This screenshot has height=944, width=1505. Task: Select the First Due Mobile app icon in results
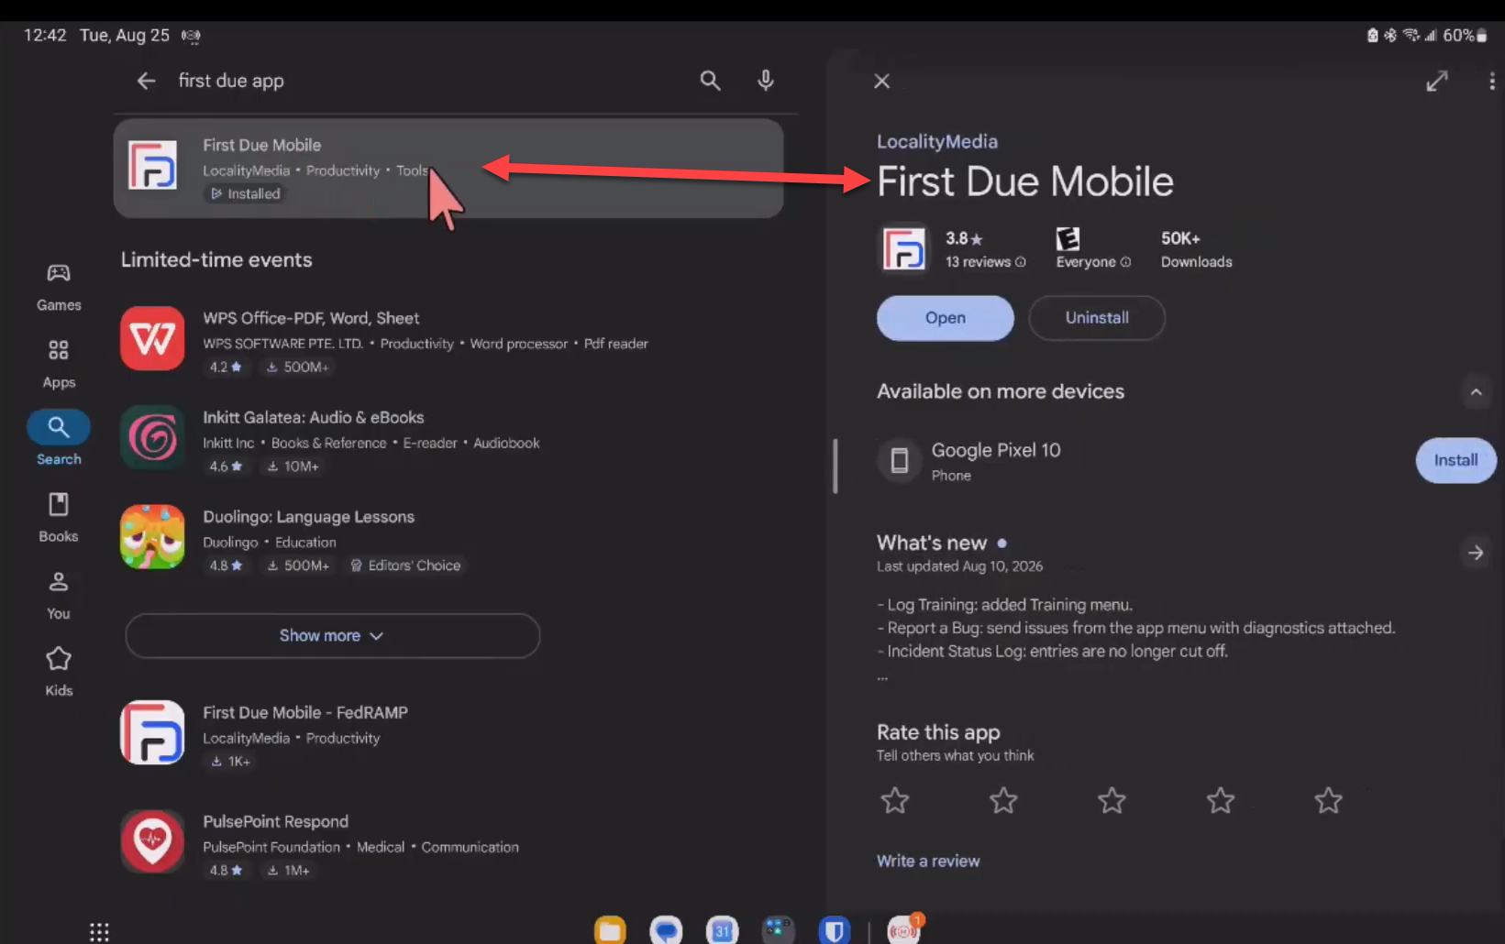153,166
